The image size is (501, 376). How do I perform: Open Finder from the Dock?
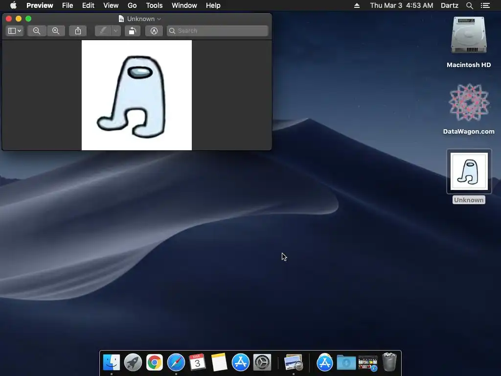coord(112,362)
